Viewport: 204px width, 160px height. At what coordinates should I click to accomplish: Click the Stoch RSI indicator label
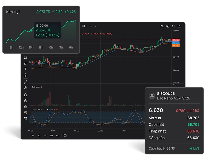tap(36, 110)
